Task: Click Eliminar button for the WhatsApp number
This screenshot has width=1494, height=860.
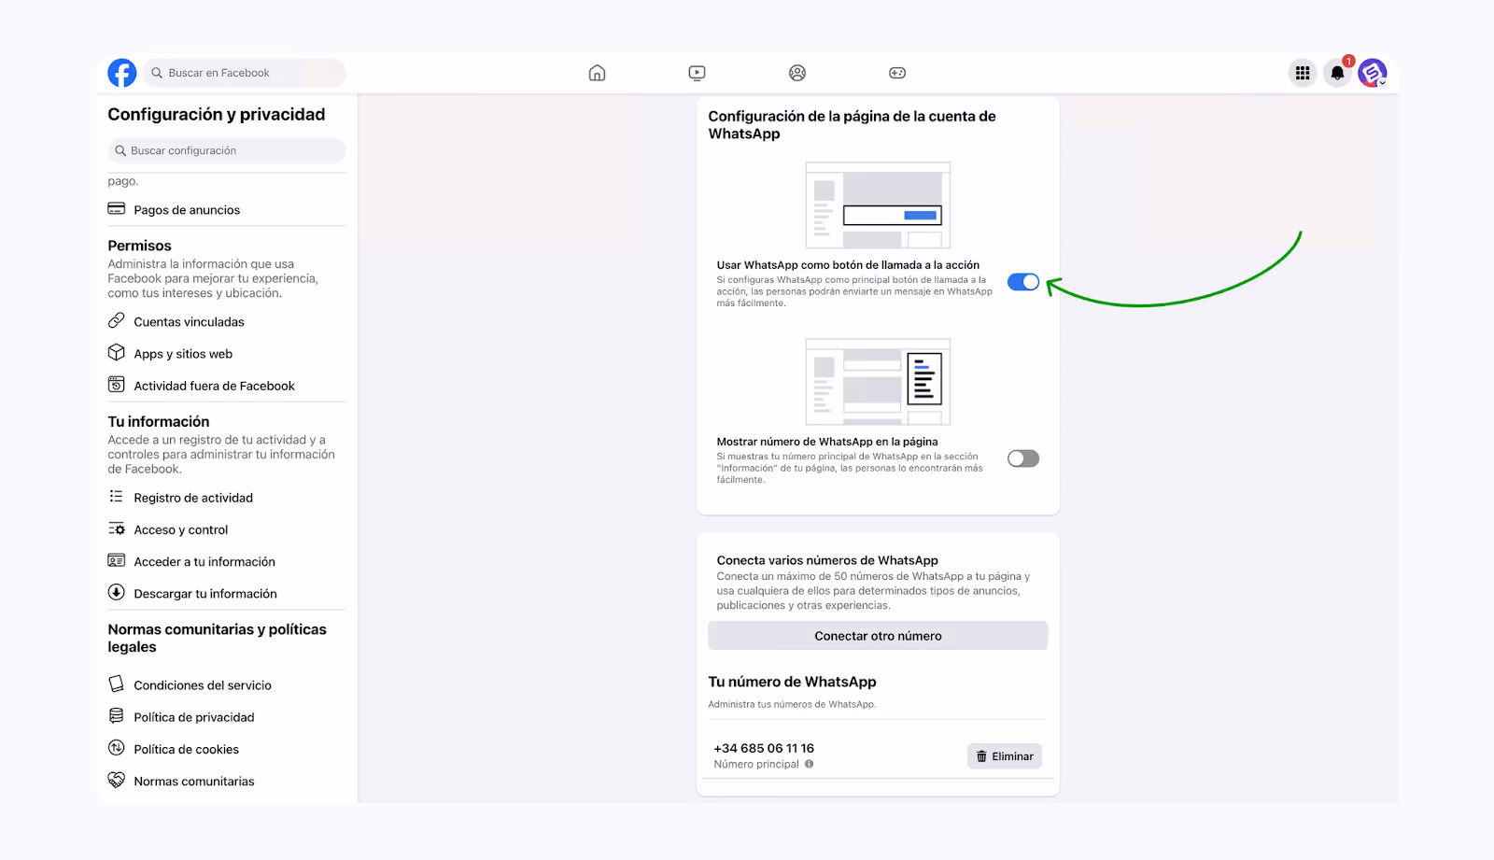Action: (1005, 756)
